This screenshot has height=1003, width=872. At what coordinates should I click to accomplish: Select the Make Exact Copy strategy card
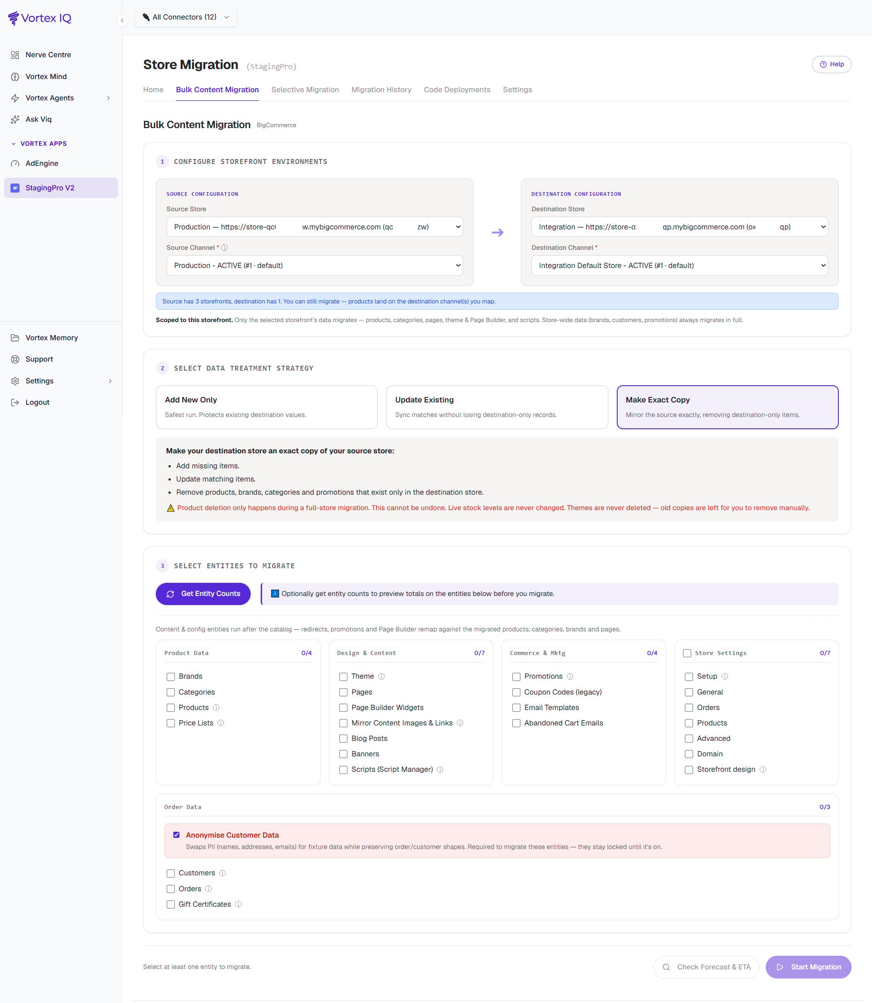point(728,407)
